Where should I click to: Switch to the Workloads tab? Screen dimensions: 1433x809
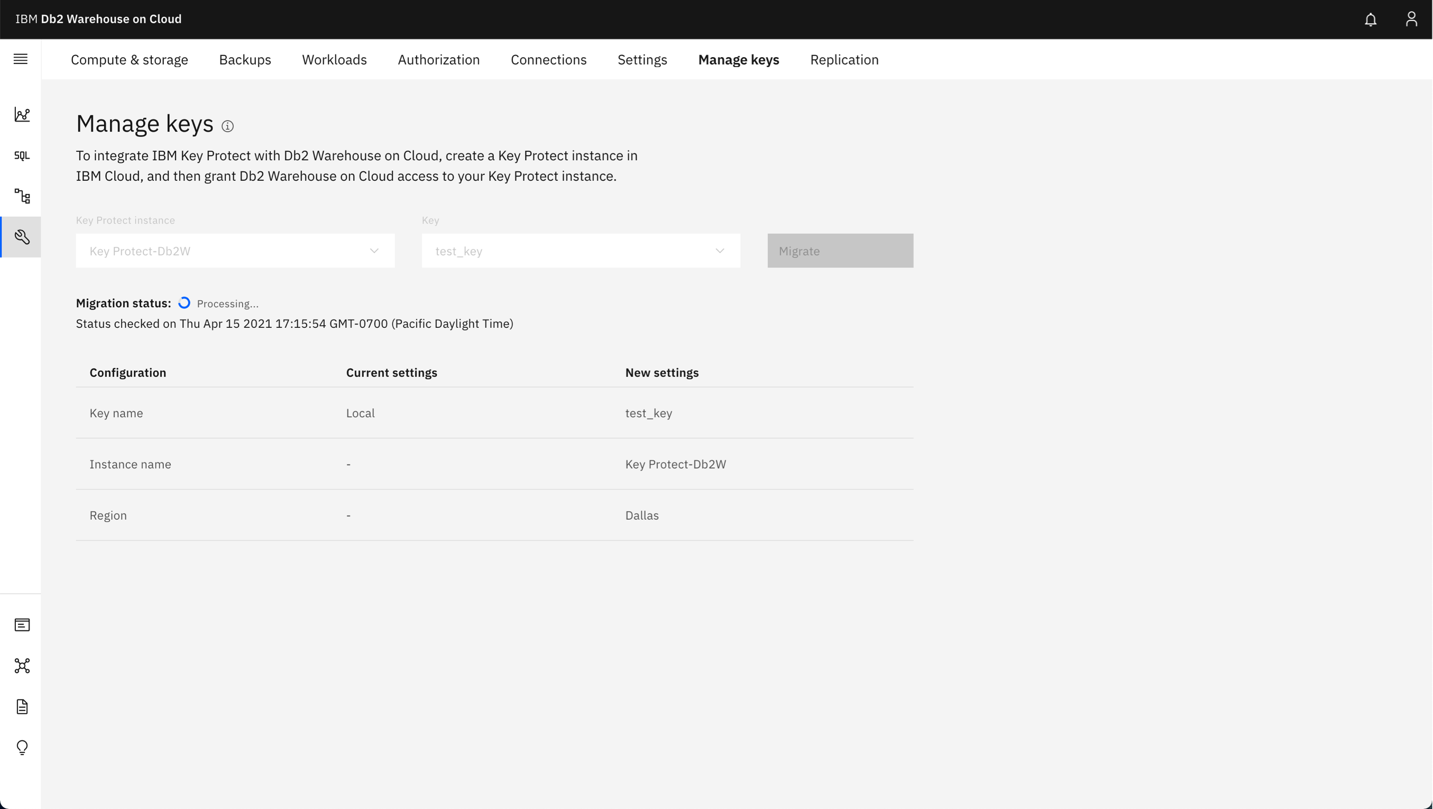click(x=334, y=60)
